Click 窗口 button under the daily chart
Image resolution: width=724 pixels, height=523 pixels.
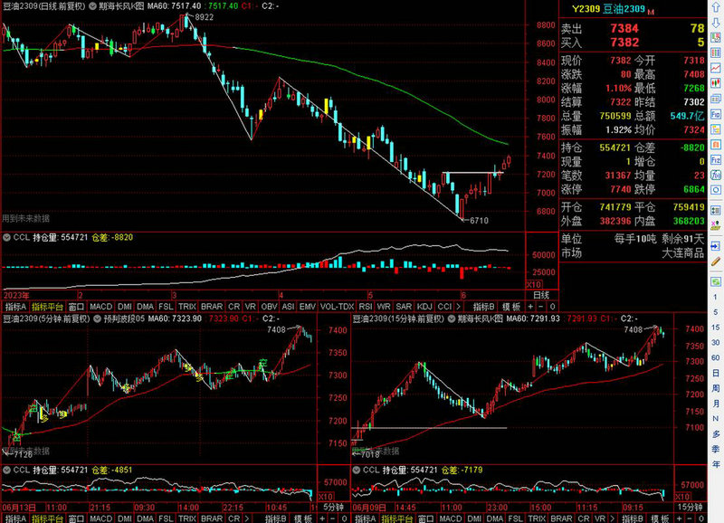click(77, 307)
